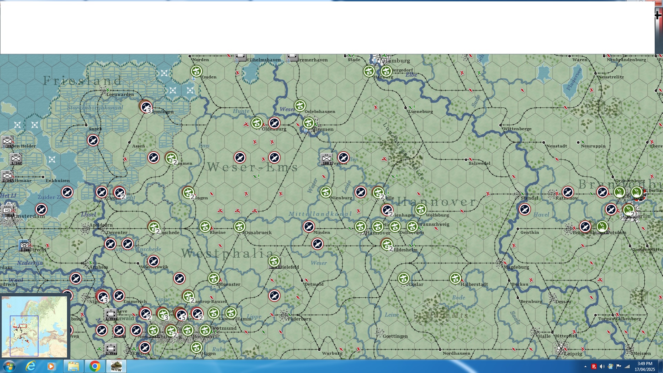The width and height of the screenshot is (663, 373).
Task: Select the green airbase at Halberstadt
Action: pos(455,278)
